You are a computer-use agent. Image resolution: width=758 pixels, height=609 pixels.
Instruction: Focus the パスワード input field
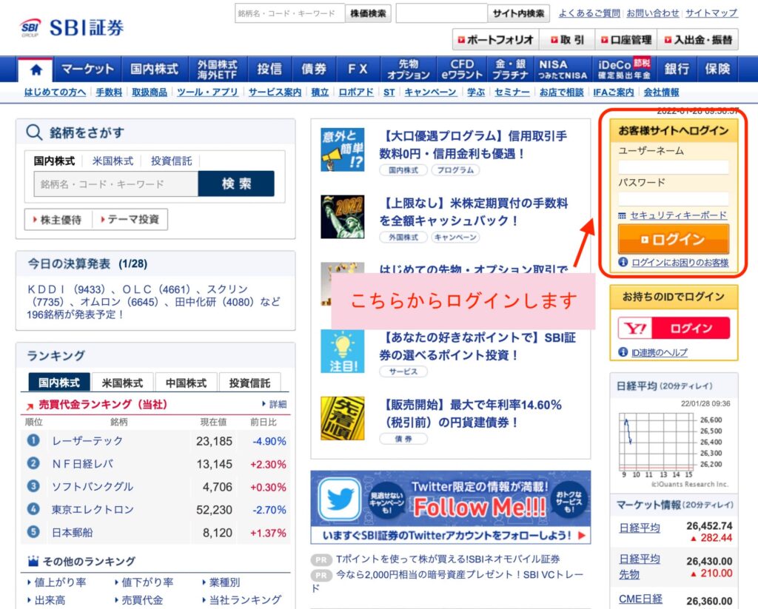(x=674, y=198)
